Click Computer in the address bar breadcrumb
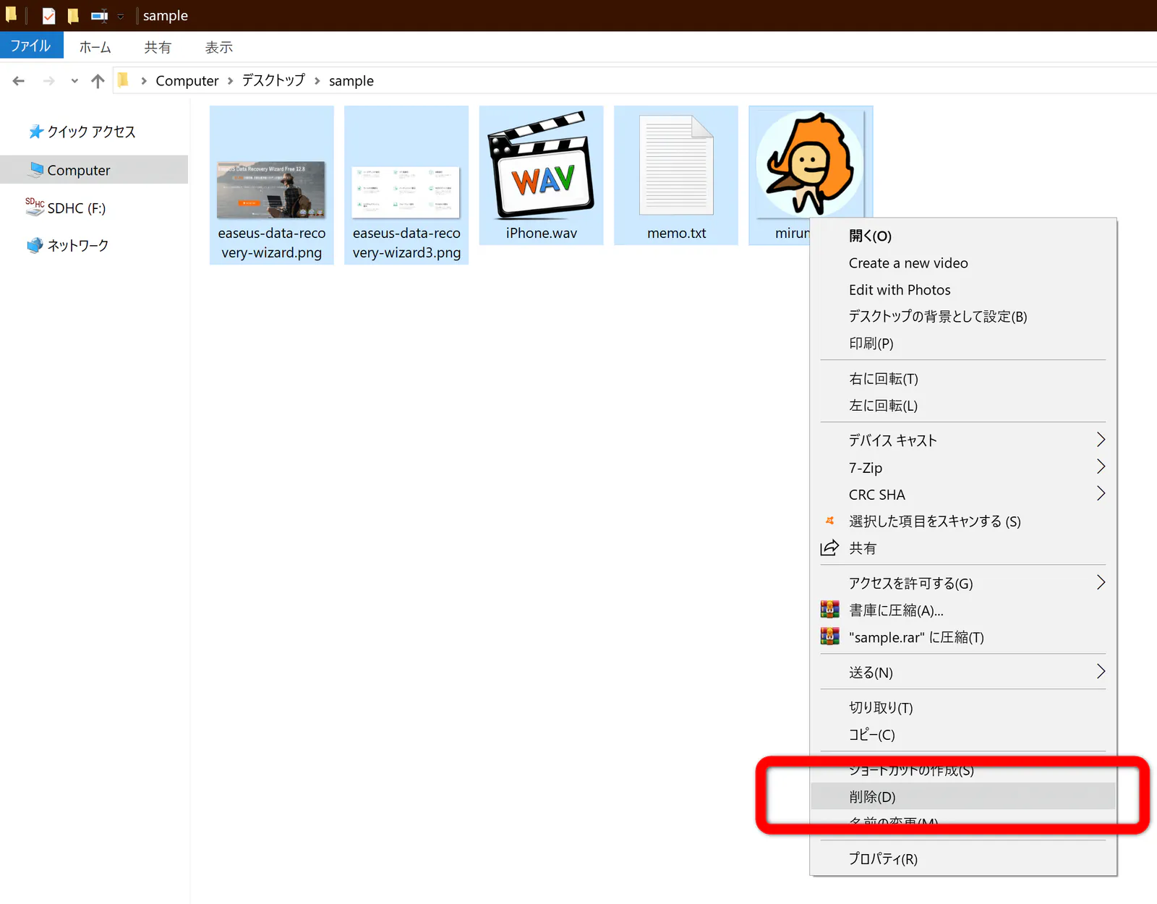1157x904 pixels. coord(187,81)
